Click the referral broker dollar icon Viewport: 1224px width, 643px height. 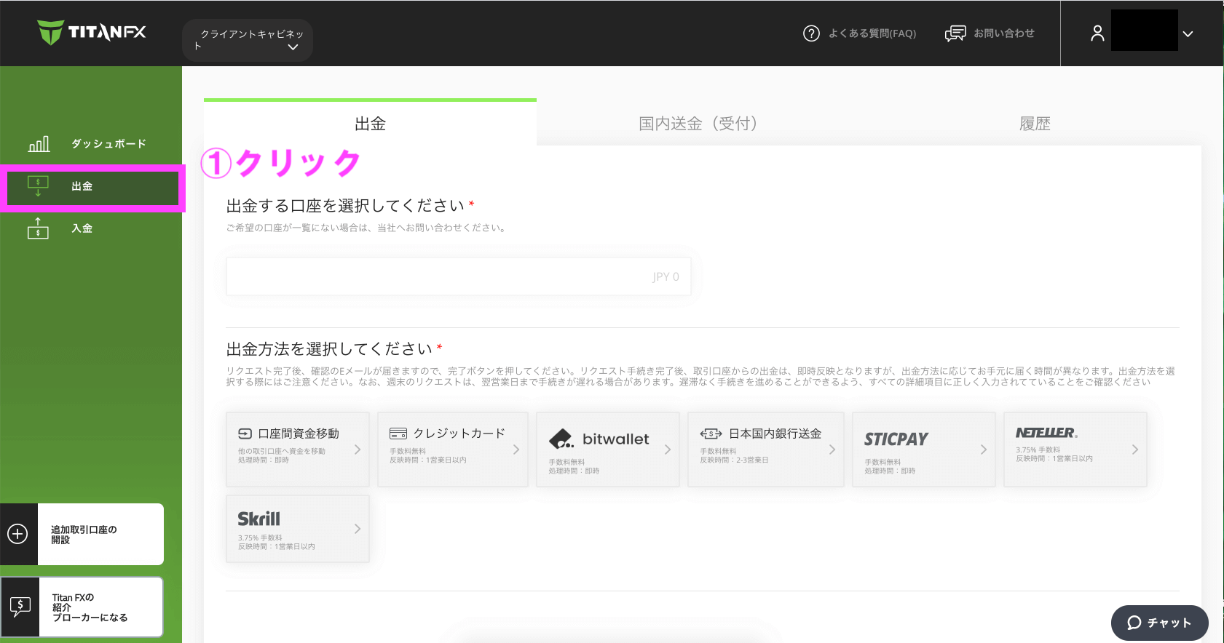click(20, 607)
